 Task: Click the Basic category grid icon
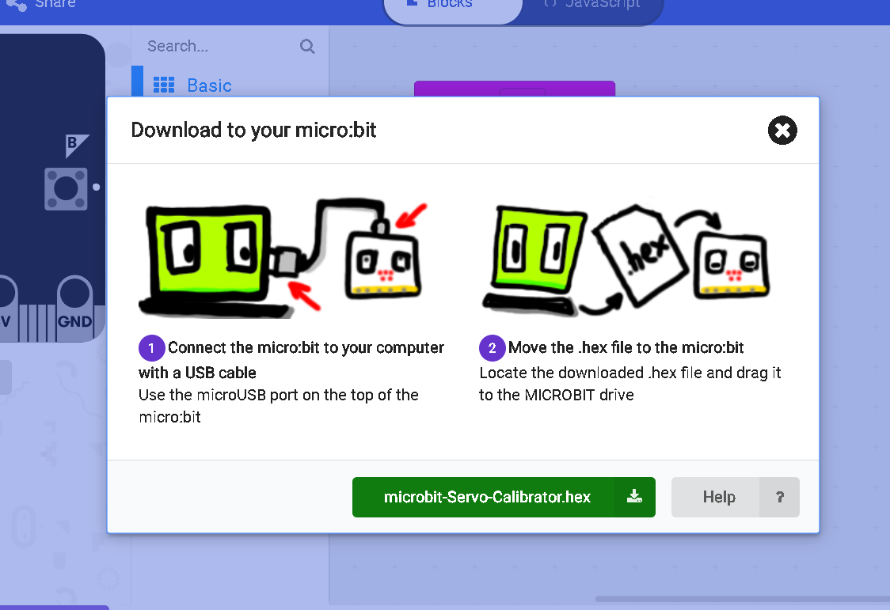(164, 85)
